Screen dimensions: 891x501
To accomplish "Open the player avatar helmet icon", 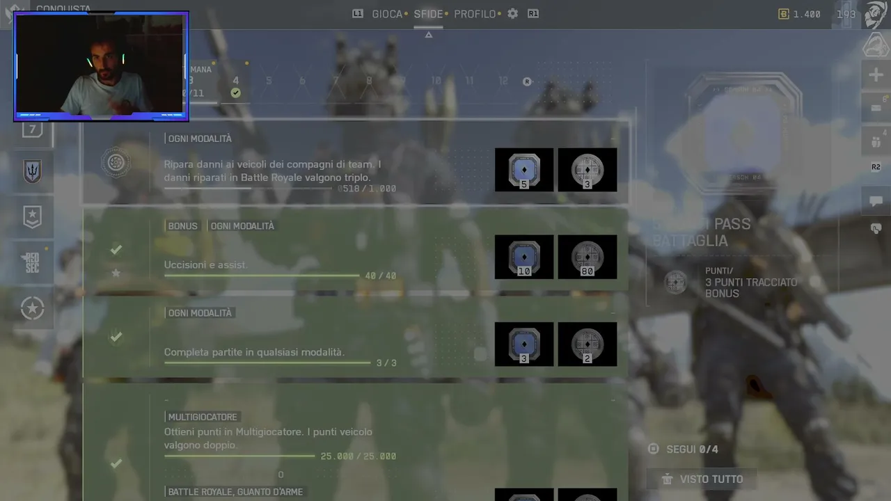I will [x=876, y=15].
